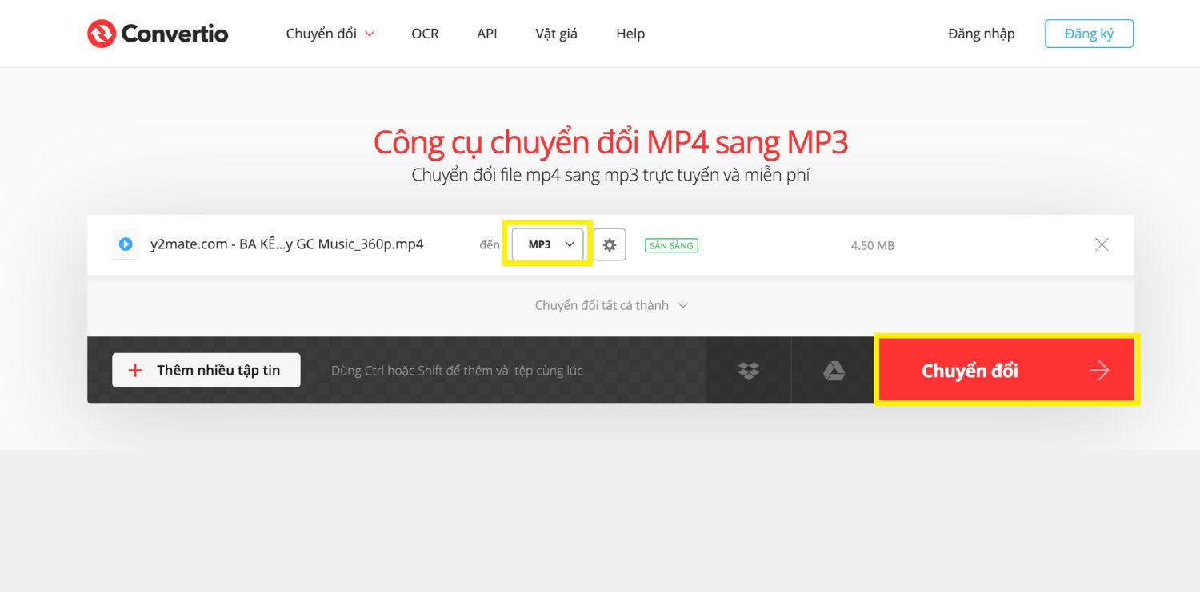Select the y2mate.com mp4 file name
Image resolution: width=1200 pixels, height=592 pixels.
[x=286, y=244]
